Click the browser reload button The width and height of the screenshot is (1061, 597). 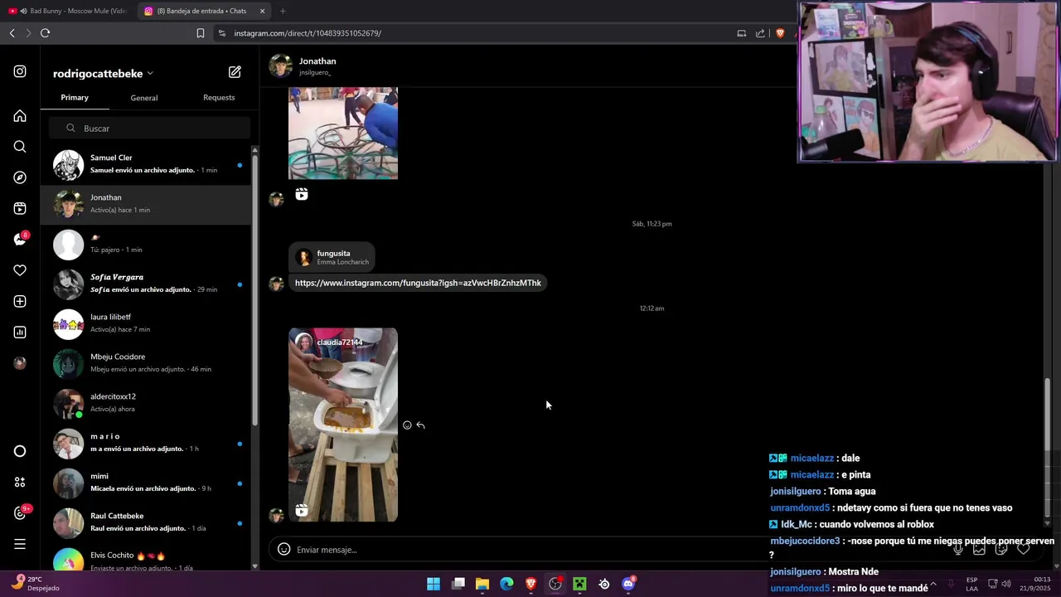click(x=45, y=33)
